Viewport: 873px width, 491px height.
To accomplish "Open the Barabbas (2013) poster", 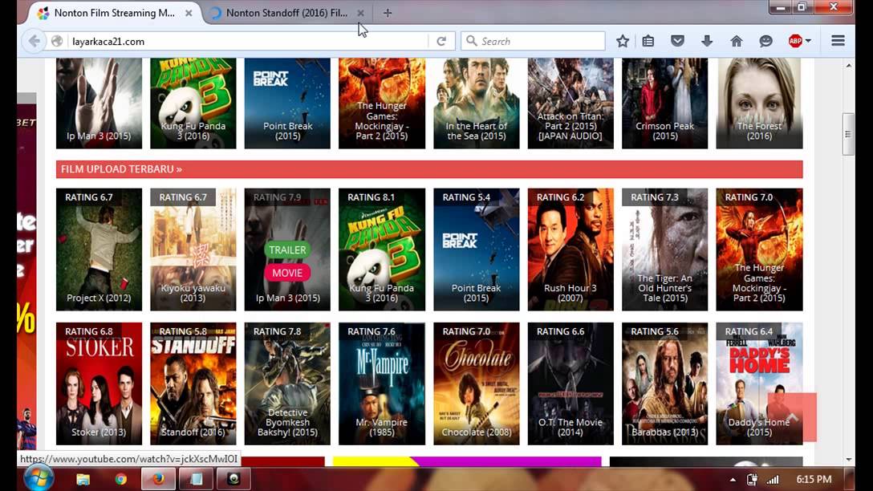I will (x=664, y=383).
